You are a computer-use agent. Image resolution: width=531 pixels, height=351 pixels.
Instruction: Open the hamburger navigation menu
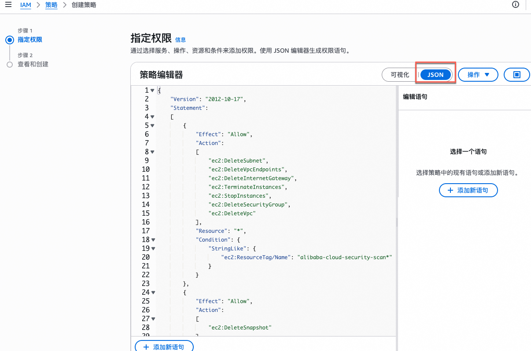coord(8,5)
